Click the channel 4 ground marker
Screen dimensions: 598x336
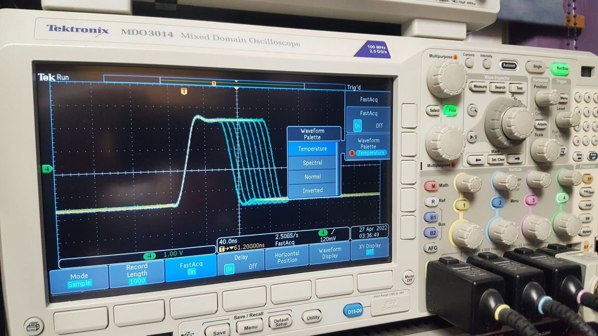pyautogui.click(x=47, y=170)
